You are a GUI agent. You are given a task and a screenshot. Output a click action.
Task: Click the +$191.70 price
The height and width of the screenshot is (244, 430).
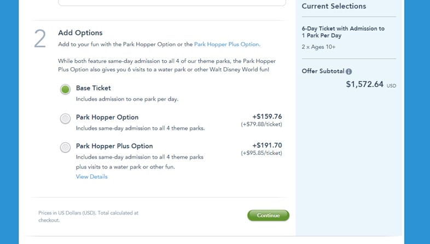pyautogui.click(x=267, y=146)
